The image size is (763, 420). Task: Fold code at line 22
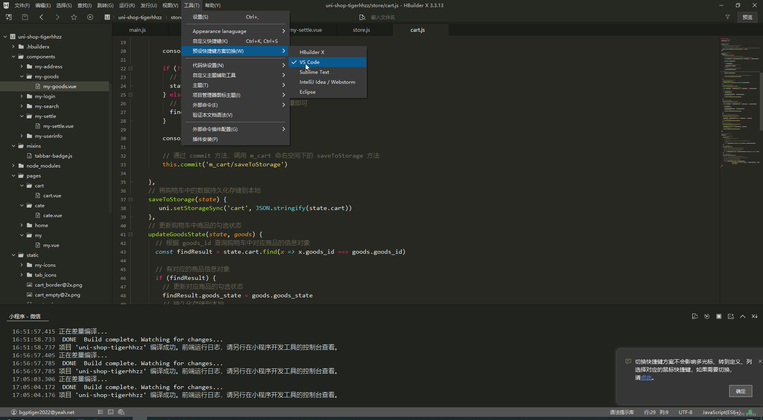(x=130, y=68)
